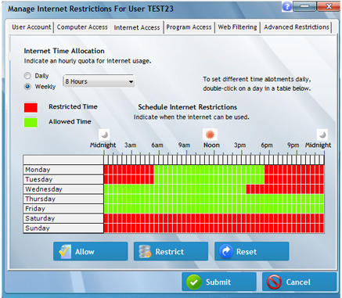Cancel the restrictions dialog
The image size is (342, 298).
300,282
